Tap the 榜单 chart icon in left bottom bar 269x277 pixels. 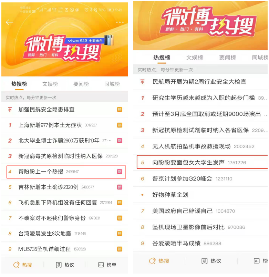(101, 265)
